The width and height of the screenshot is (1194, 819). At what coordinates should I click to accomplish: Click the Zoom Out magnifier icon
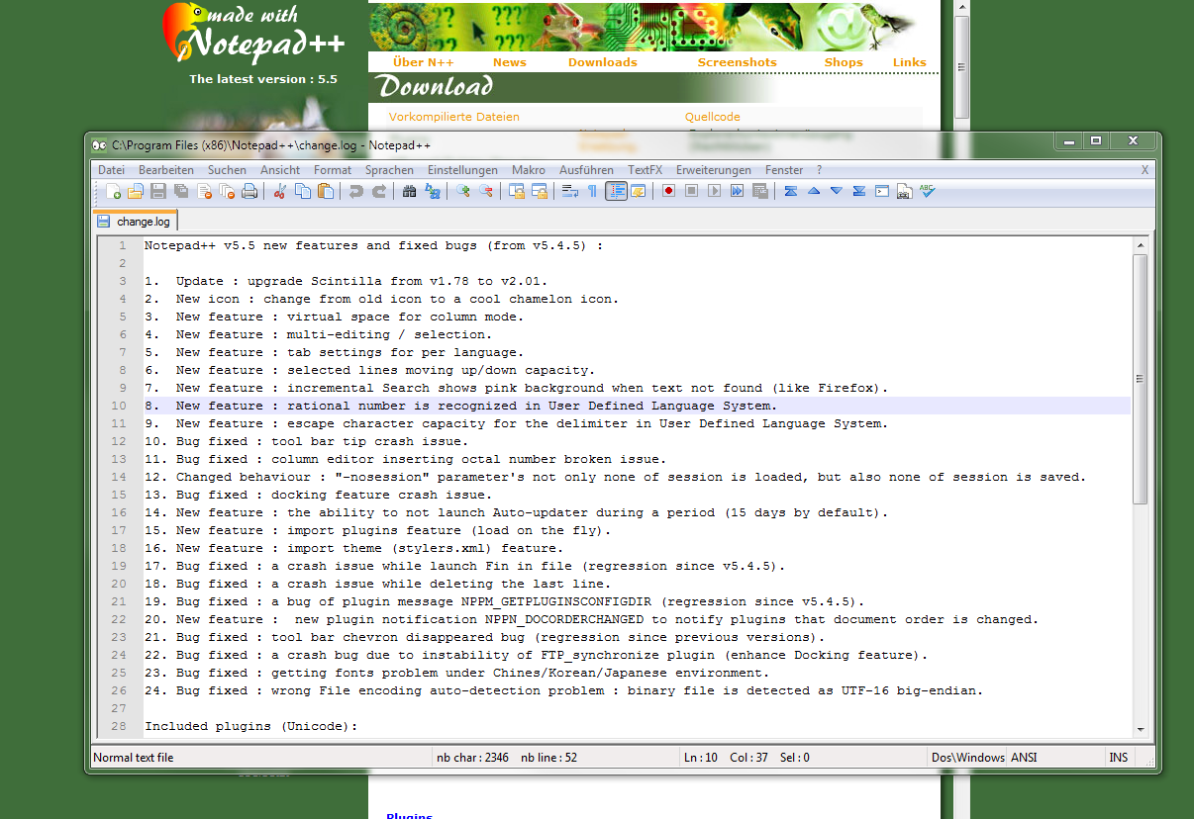pyautogui.click(x=485, y=191)
